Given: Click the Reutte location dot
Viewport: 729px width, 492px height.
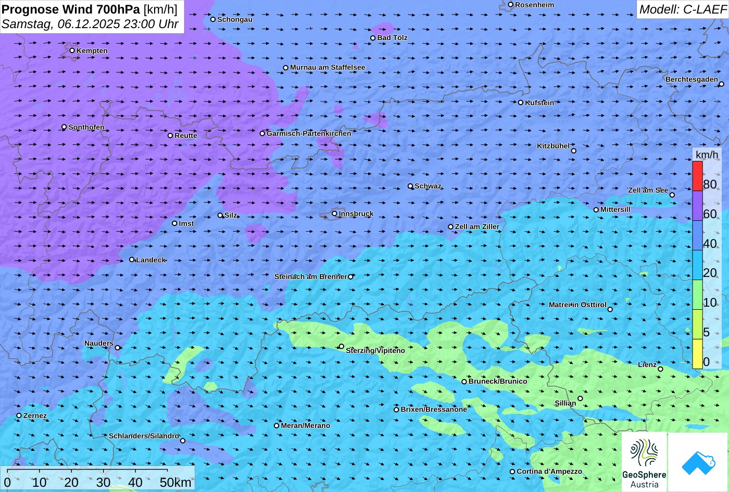Looking at the screenshot, I should point(170,135).
